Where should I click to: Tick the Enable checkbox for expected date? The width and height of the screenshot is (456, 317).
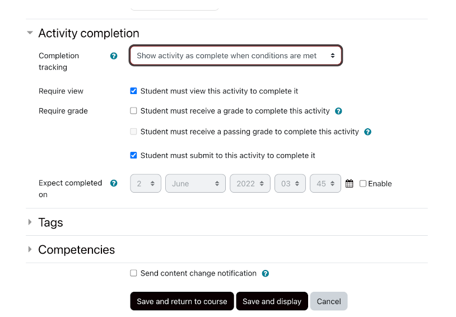tap(363, 184)
